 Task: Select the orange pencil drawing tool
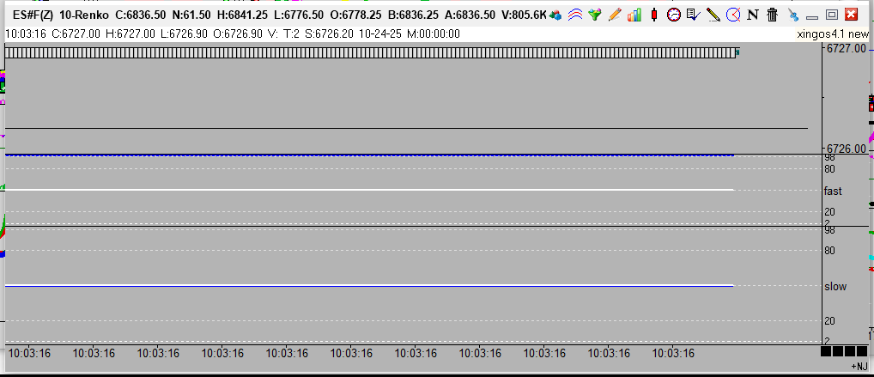(615, 15)
